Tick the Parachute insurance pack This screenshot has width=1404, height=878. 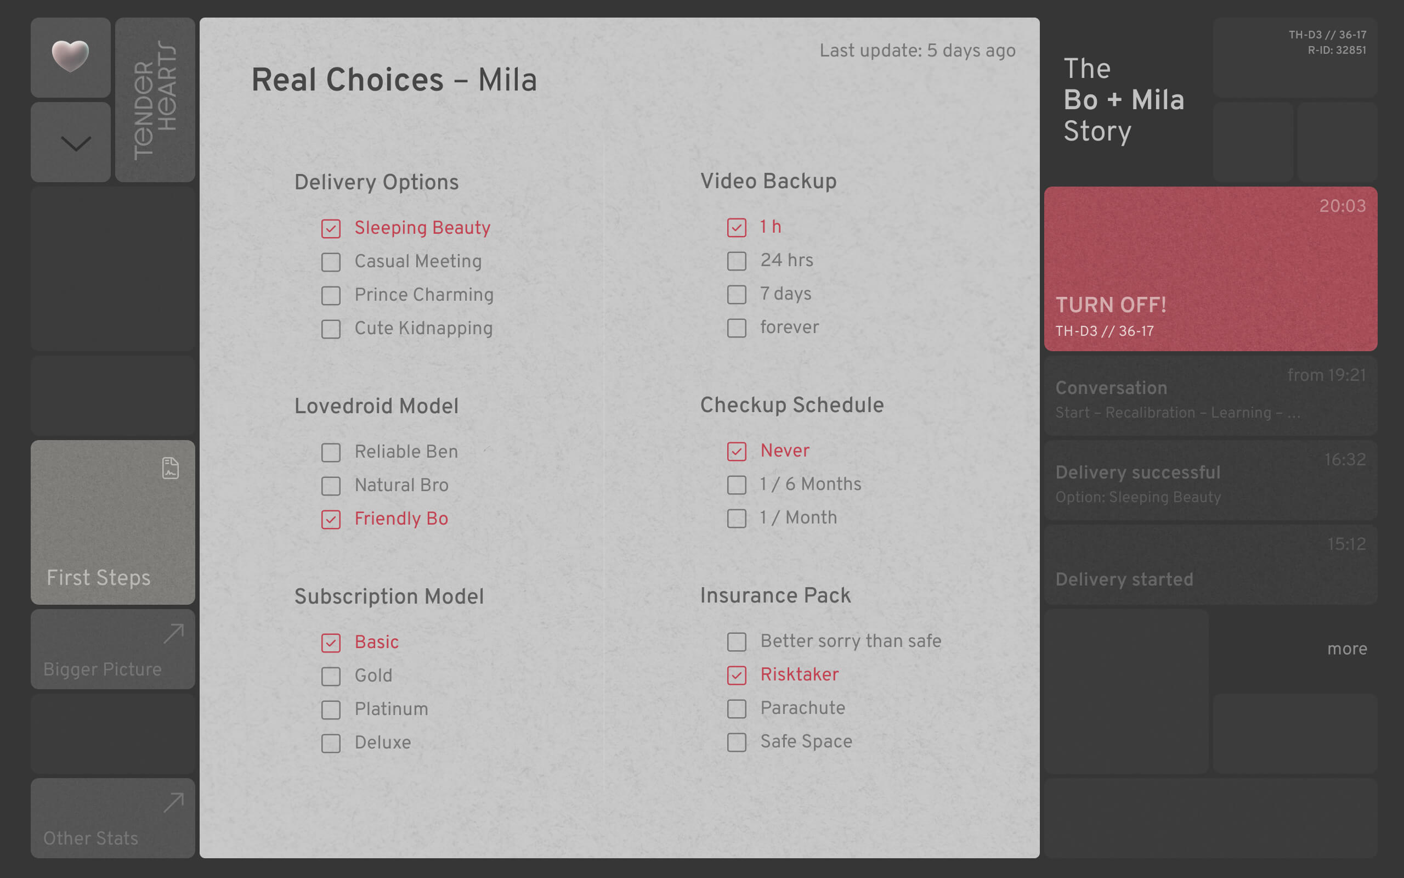(737, 708)
